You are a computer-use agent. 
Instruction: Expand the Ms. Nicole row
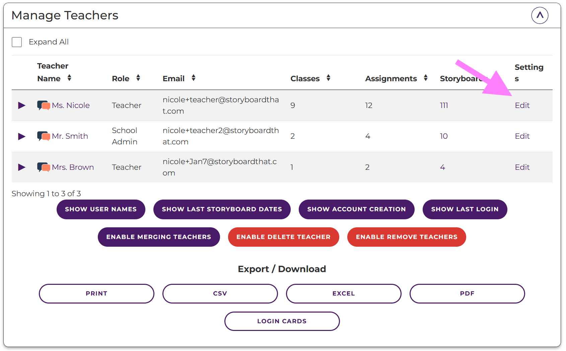tap(22, 105)
